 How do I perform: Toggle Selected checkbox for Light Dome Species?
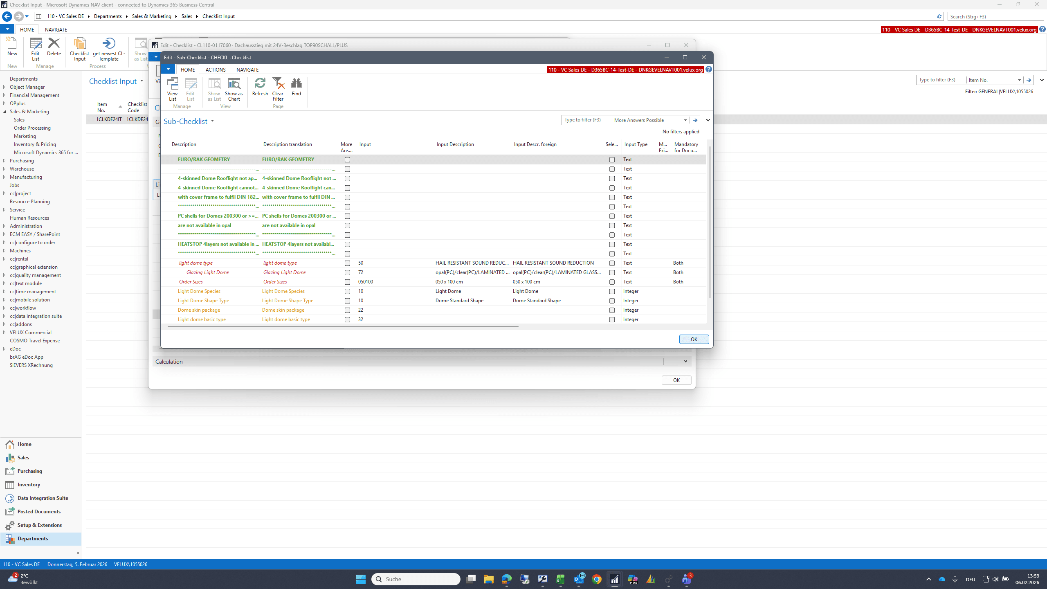pos(612,291)
